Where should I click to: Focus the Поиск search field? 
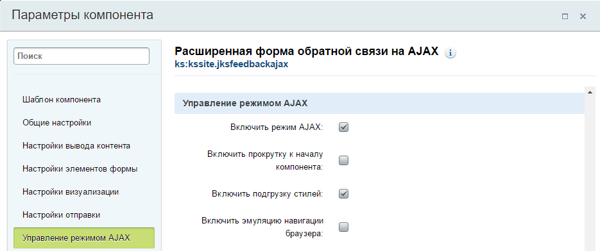[81, 56]
